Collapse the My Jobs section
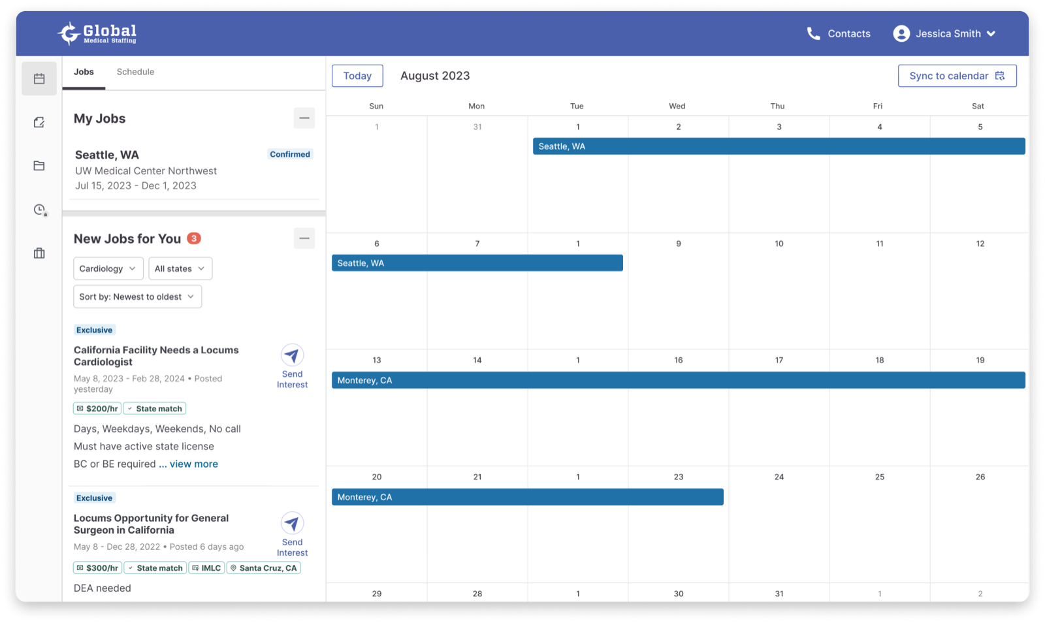The width and height of the screenshot is (1045, 623). (x=304, y=118)
